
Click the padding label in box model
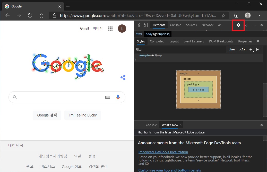(x=192, y=84)
